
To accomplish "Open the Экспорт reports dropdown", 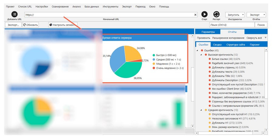I will (256, 15).
